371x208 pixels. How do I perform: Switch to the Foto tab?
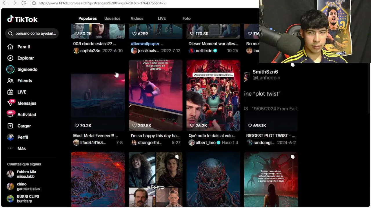pos(186,18)
